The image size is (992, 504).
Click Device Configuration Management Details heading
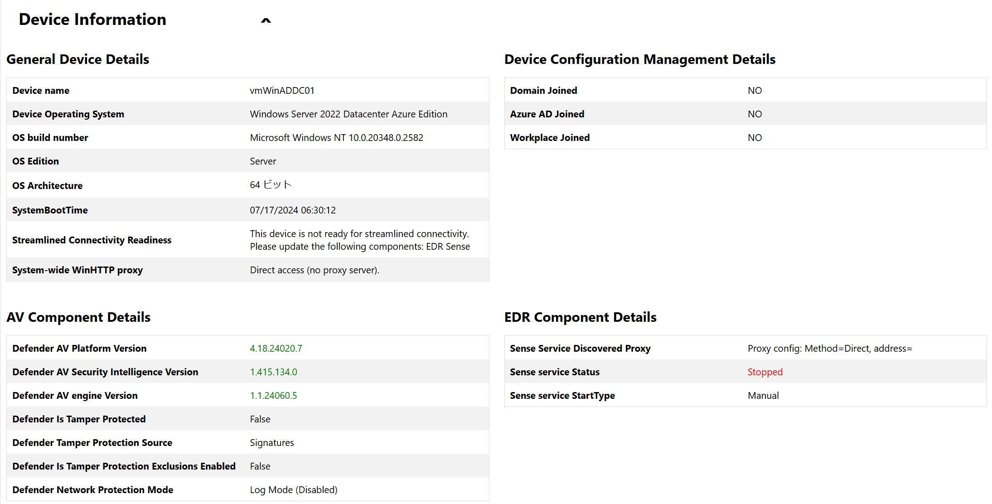point(639,59)
